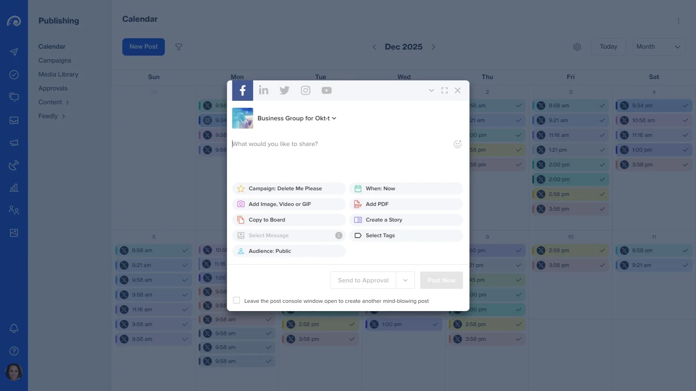Click the Oktopost logo icon
Image resolution: width=696 pixels, height=391 pixels.
tap(14, 21)
